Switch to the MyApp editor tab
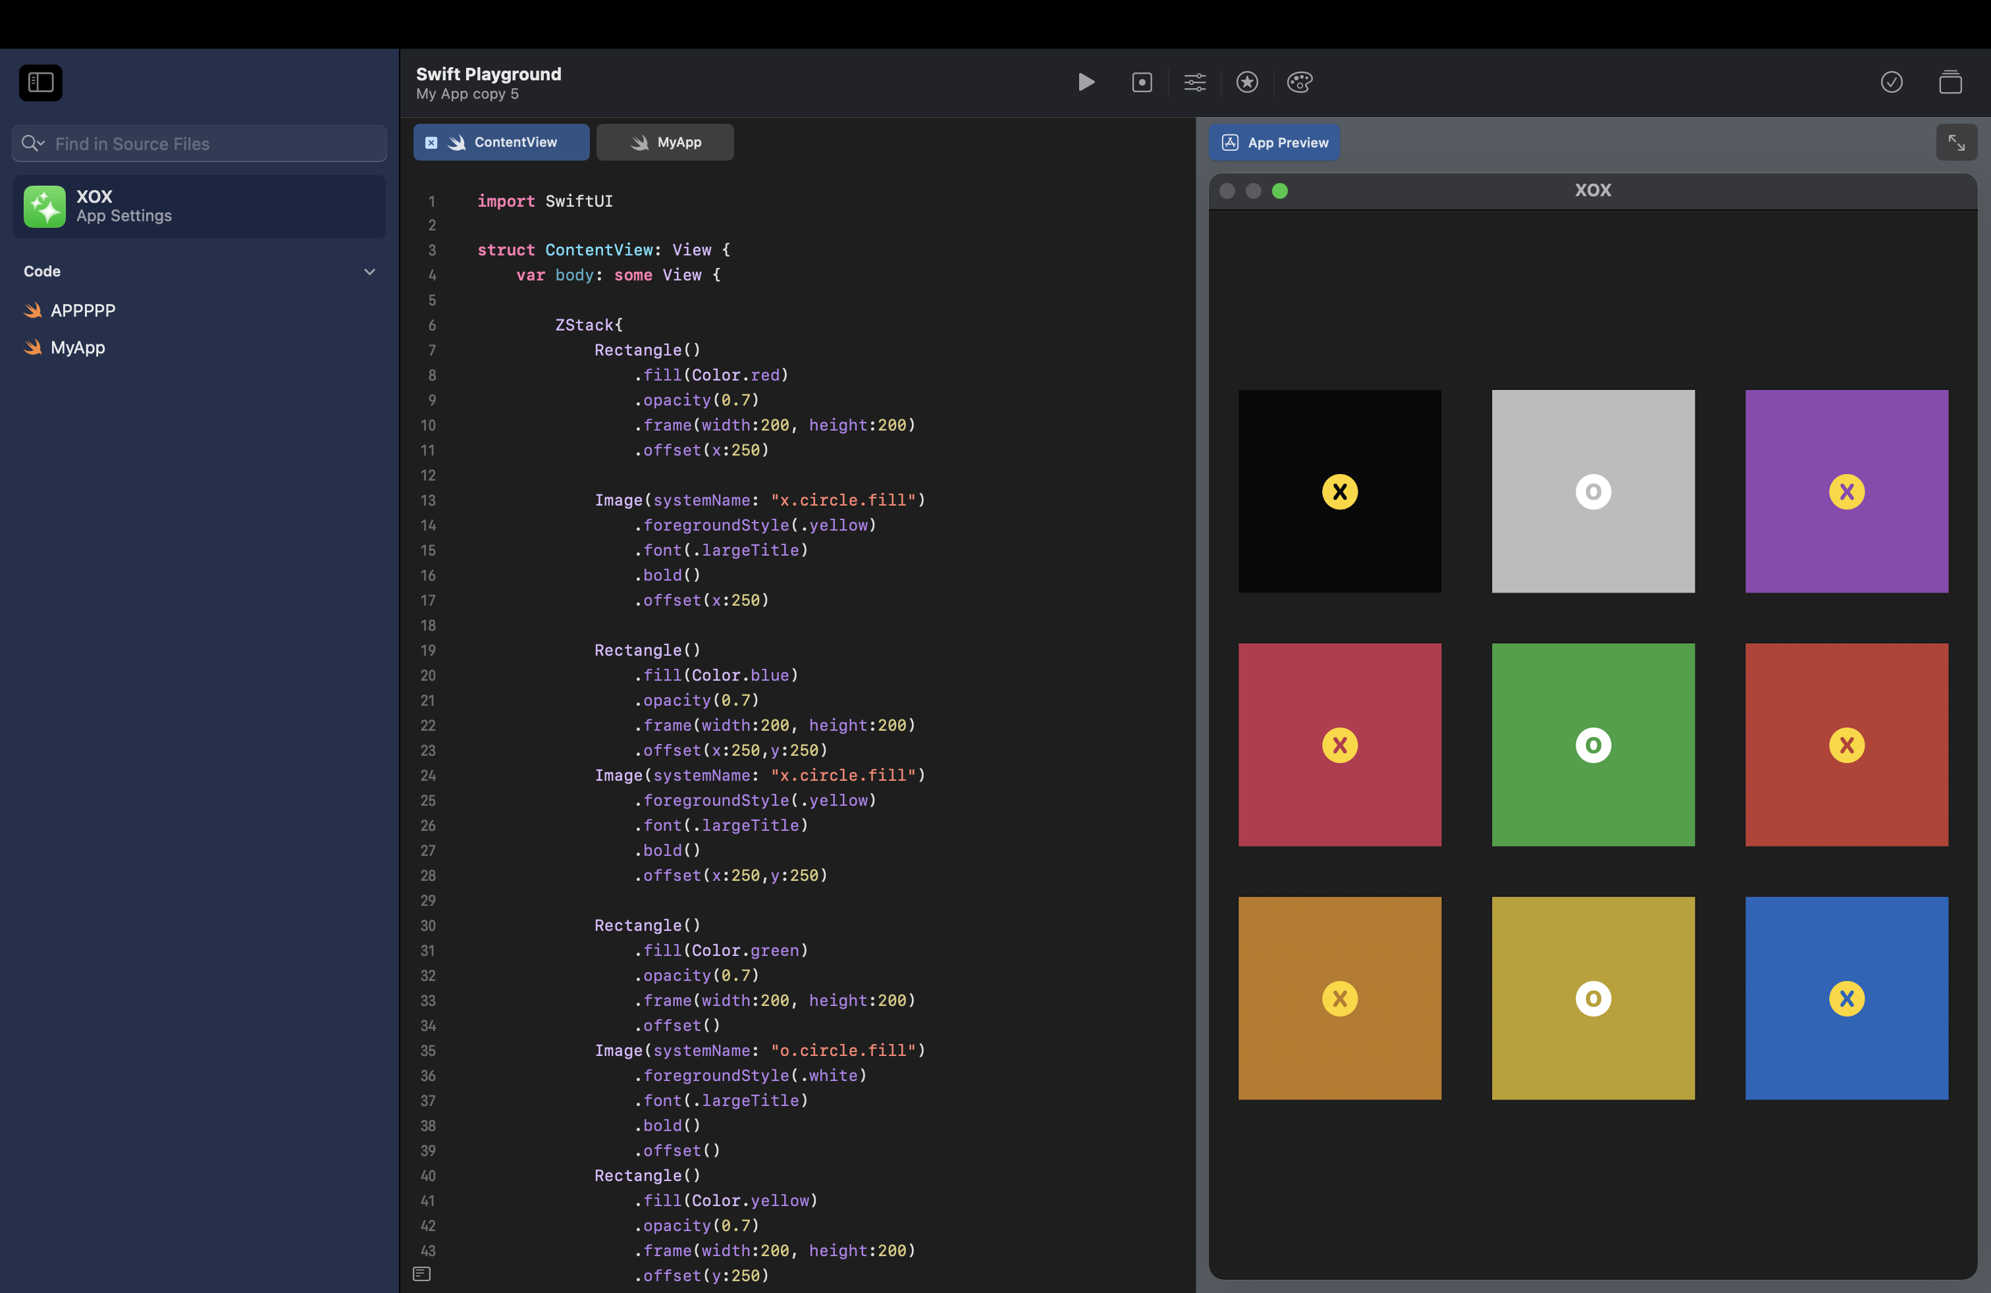This screenshot has width=1991, height=1293. (665, 142)
